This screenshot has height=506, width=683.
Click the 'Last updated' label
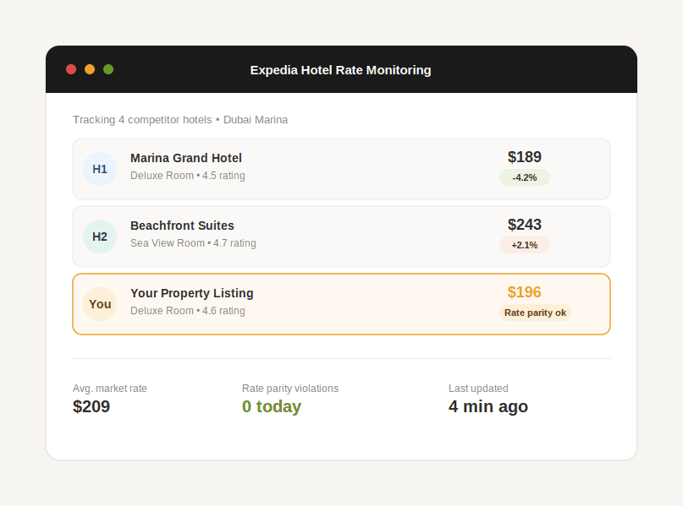point(478,389)
